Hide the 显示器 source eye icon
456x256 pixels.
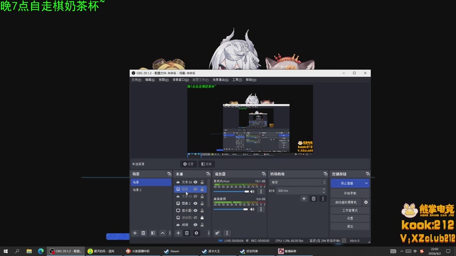tap(196, 210)
